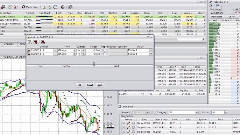The width and height of the screenshot is (240, 135).
Task: Click the Tick Chart column header
Action: [x=44, y=13]
